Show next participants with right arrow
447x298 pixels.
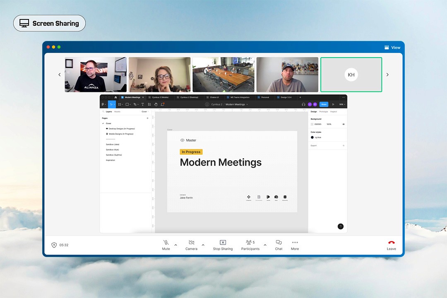pos(387,75)
